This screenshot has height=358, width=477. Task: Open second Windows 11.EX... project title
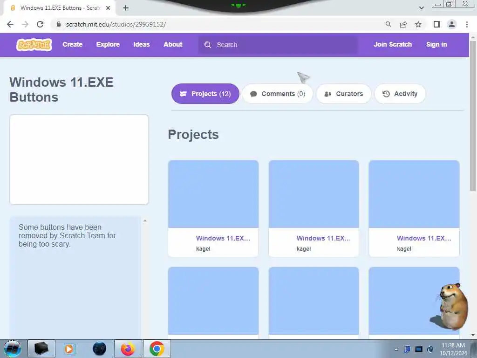[324, 238]
